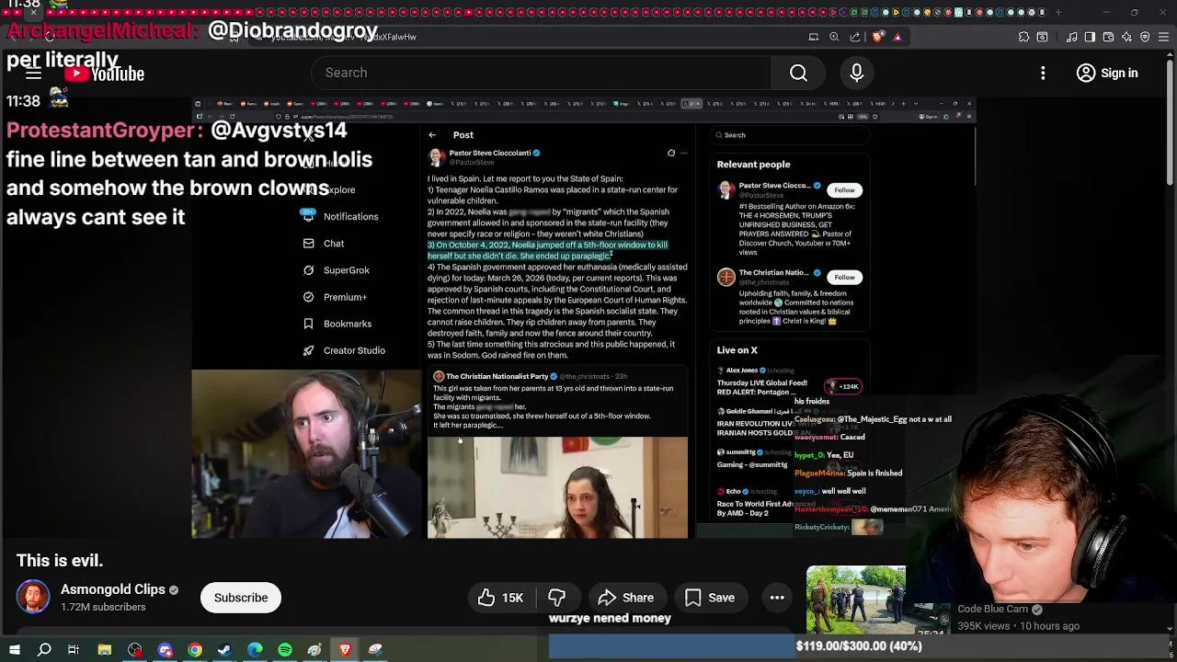This screenshot has height=662, width=1177.
Task: Open Spotify from the taskbar
Action: [285, 650]
